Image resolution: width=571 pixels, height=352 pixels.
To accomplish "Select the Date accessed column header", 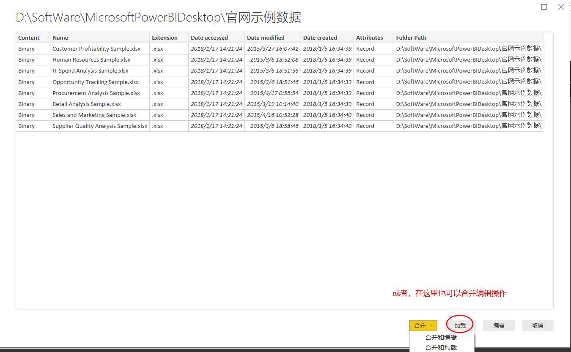I will (217, 38).
